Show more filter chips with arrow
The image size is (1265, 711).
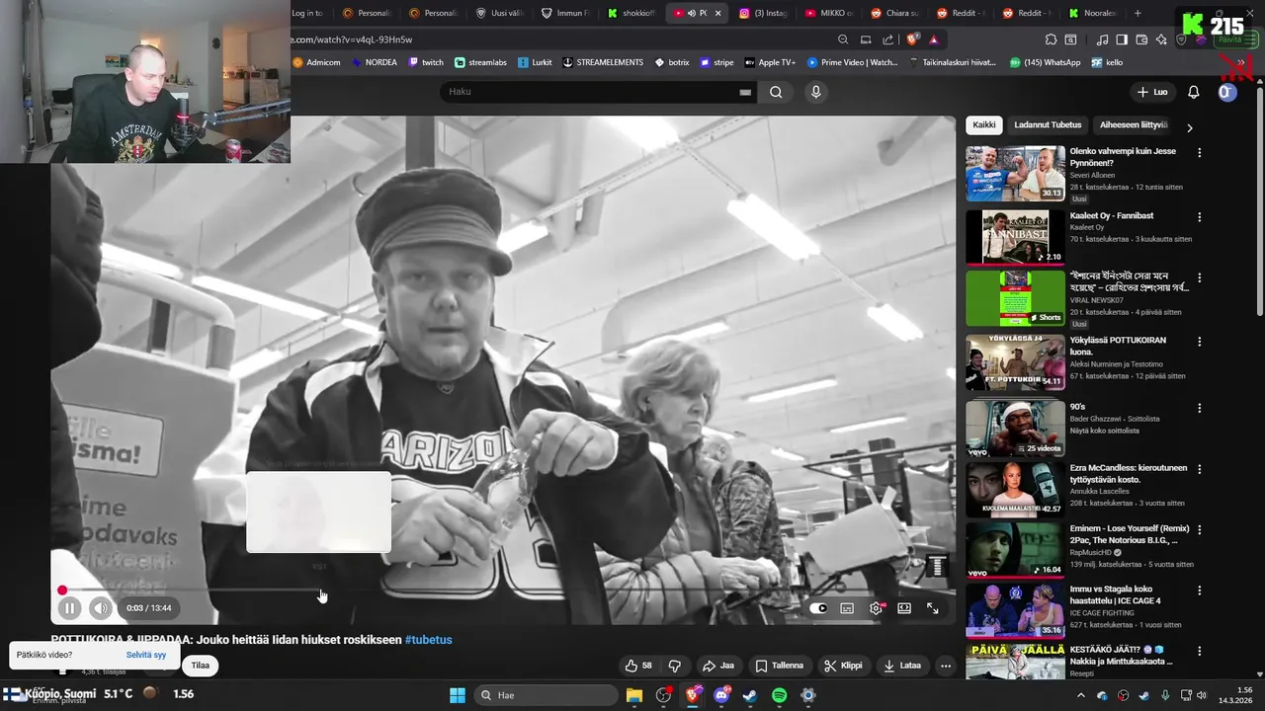[x=1189, y=127]
